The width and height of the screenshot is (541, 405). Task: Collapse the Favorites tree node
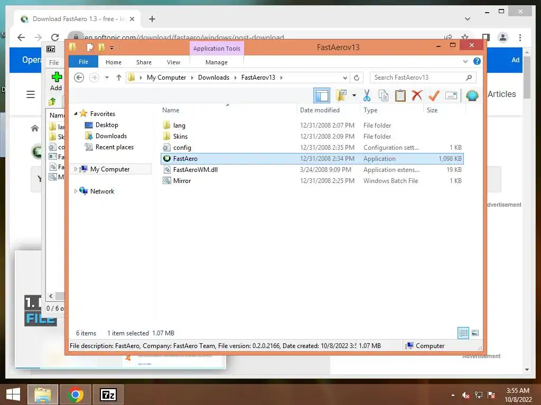click(x=76, y=113)
